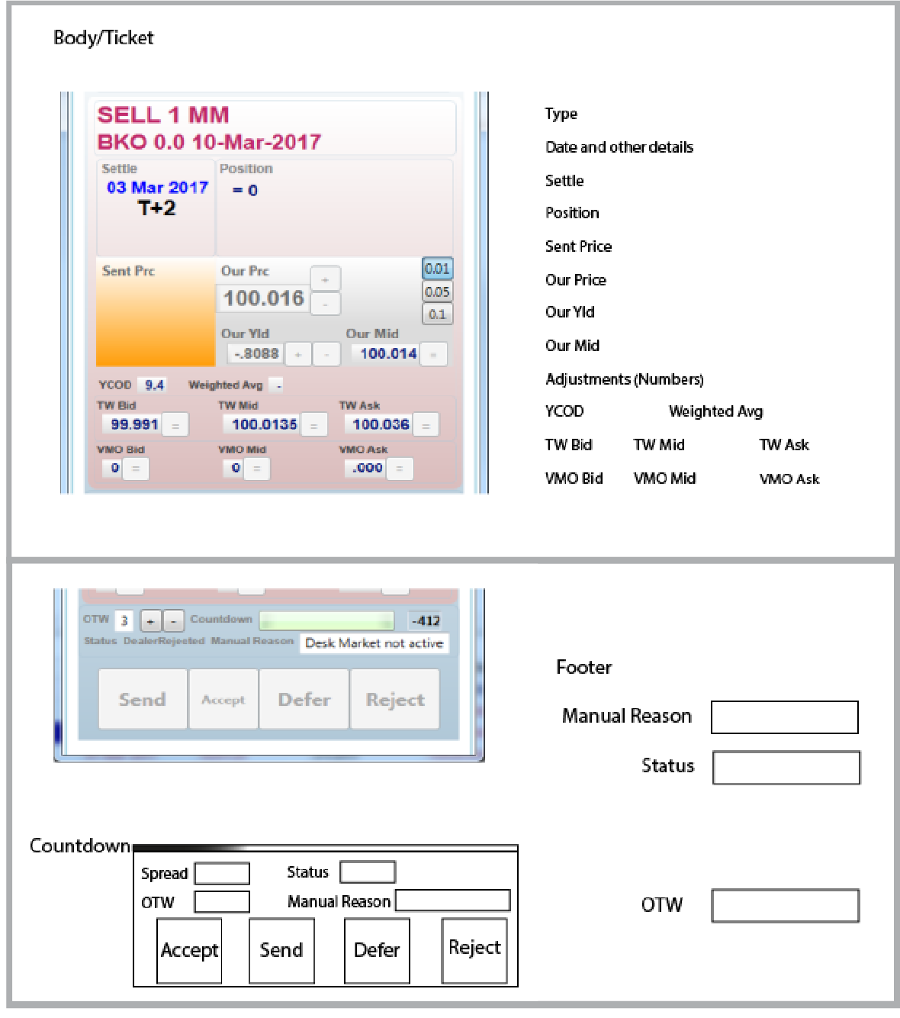Click the minus stepper beside Our Prc

(x=325, y=304)
